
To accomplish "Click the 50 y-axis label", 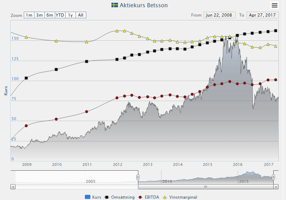I will pyautogui.click(x=14, y=119).
